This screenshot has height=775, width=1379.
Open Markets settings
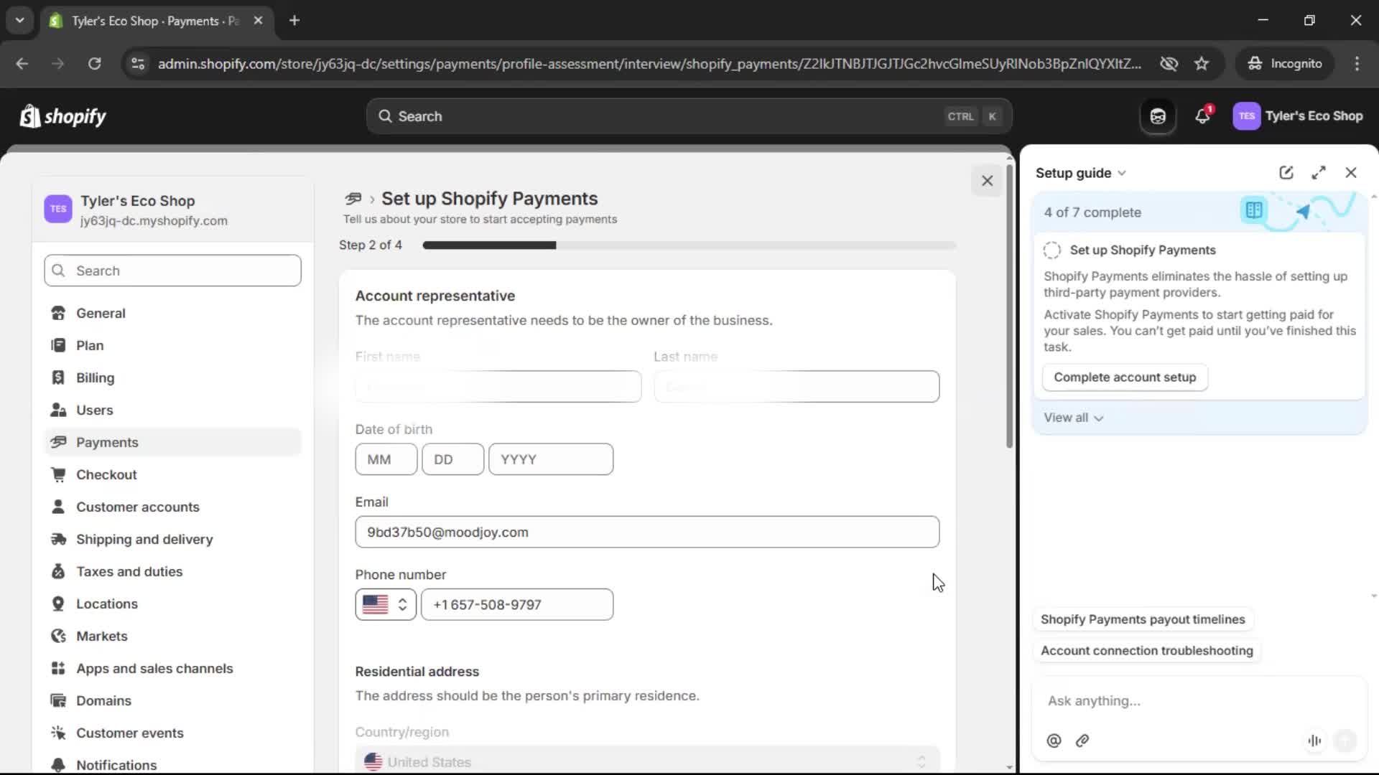172,637
